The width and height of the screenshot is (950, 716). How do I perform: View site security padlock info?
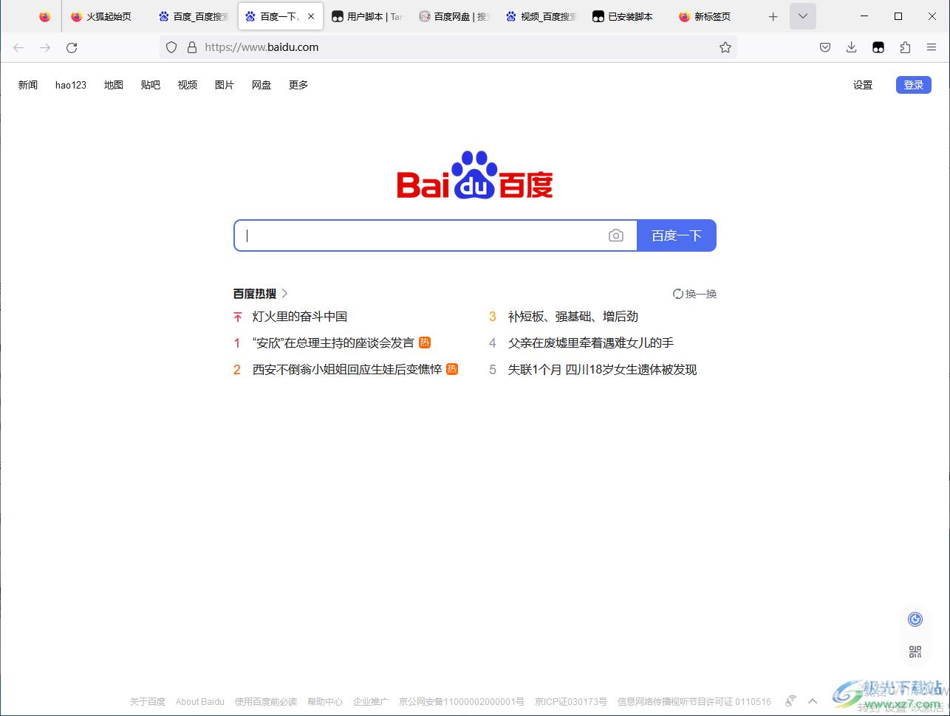pyautogui.click(x=192, y=47)
